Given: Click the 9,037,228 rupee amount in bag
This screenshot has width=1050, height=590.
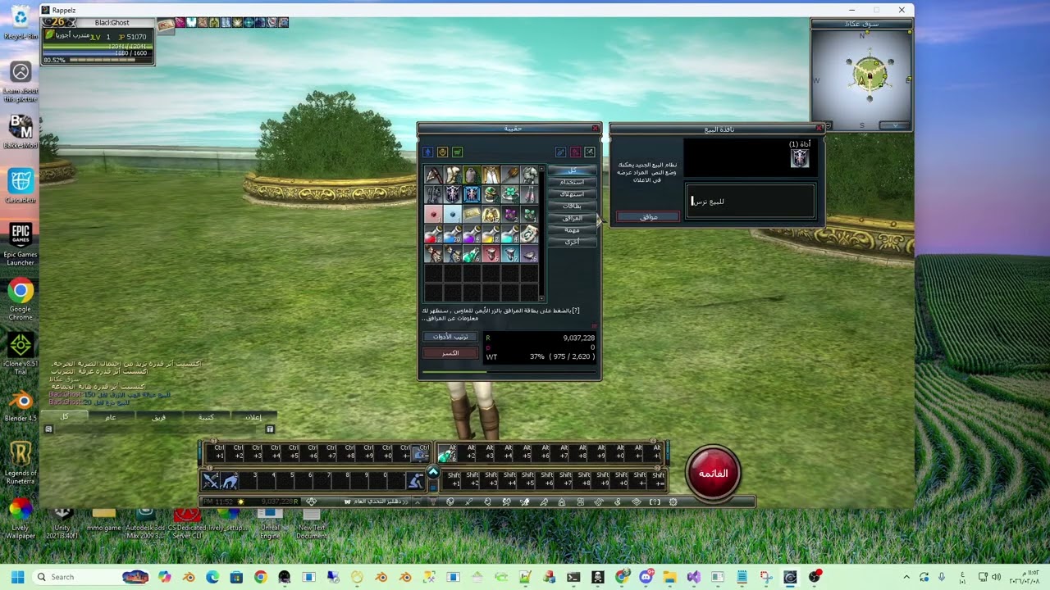Looking at the screenshot, I should 579,338.
